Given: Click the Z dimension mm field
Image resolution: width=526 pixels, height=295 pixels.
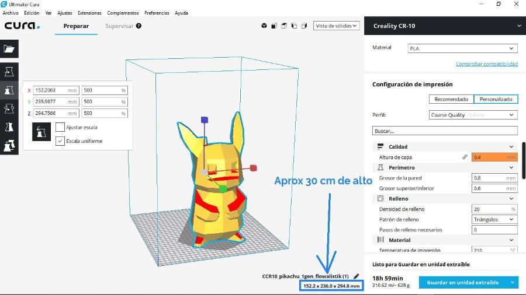Looking at the screenshot, I should coord(56,113).
